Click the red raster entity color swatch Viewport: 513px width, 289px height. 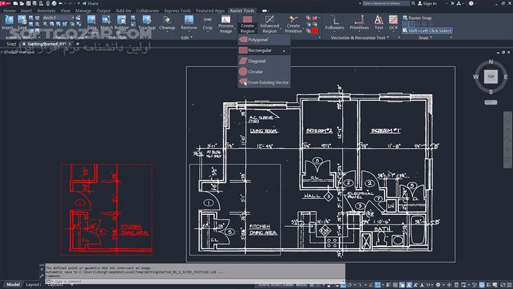point(314,31)
